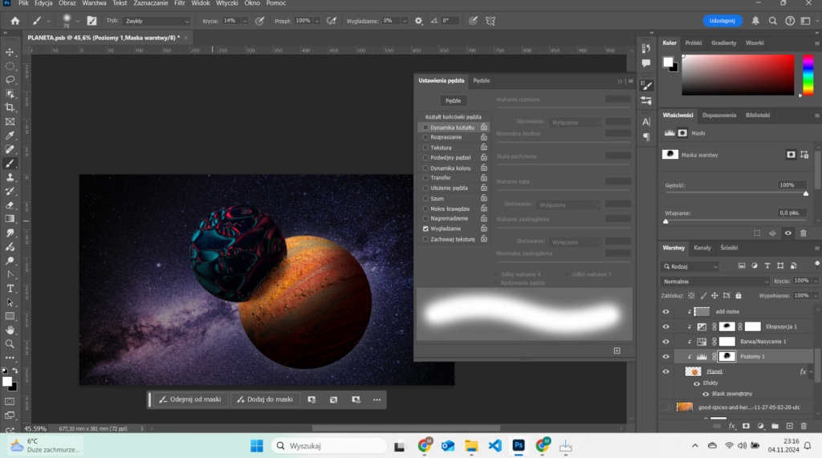822x458 pixels.
Task: Open Brush Settings panel icon in dock
Action: pyautogui.click(x=646, y=86)
